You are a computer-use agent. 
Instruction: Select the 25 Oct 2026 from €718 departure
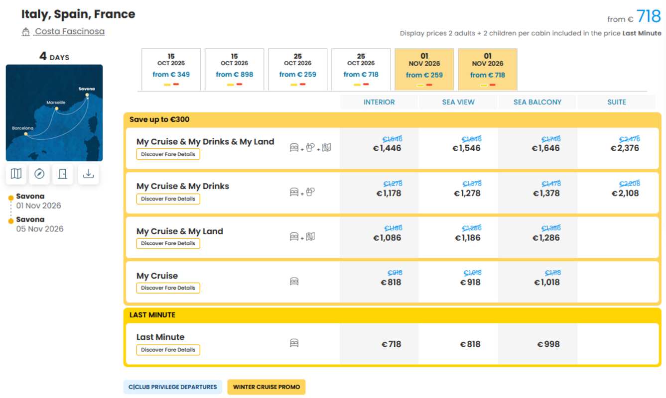361,69
